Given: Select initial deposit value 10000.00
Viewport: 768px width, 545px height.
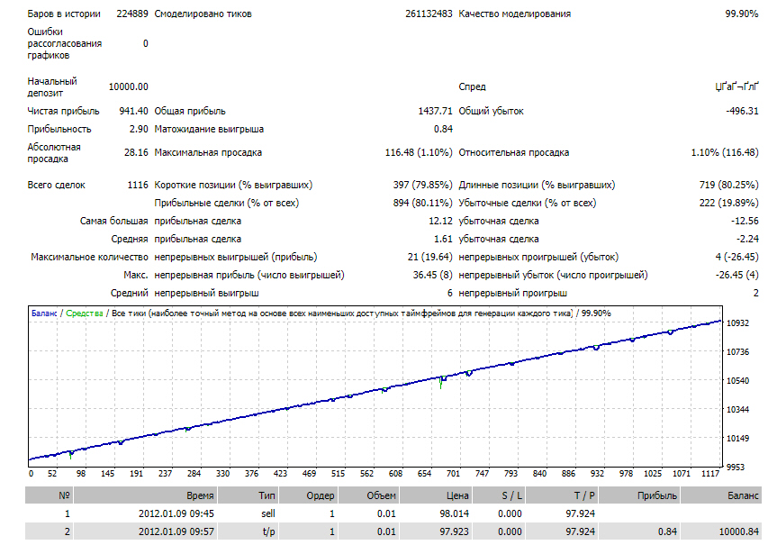Looking at the screenshot, I should click(x=129, y=86).
